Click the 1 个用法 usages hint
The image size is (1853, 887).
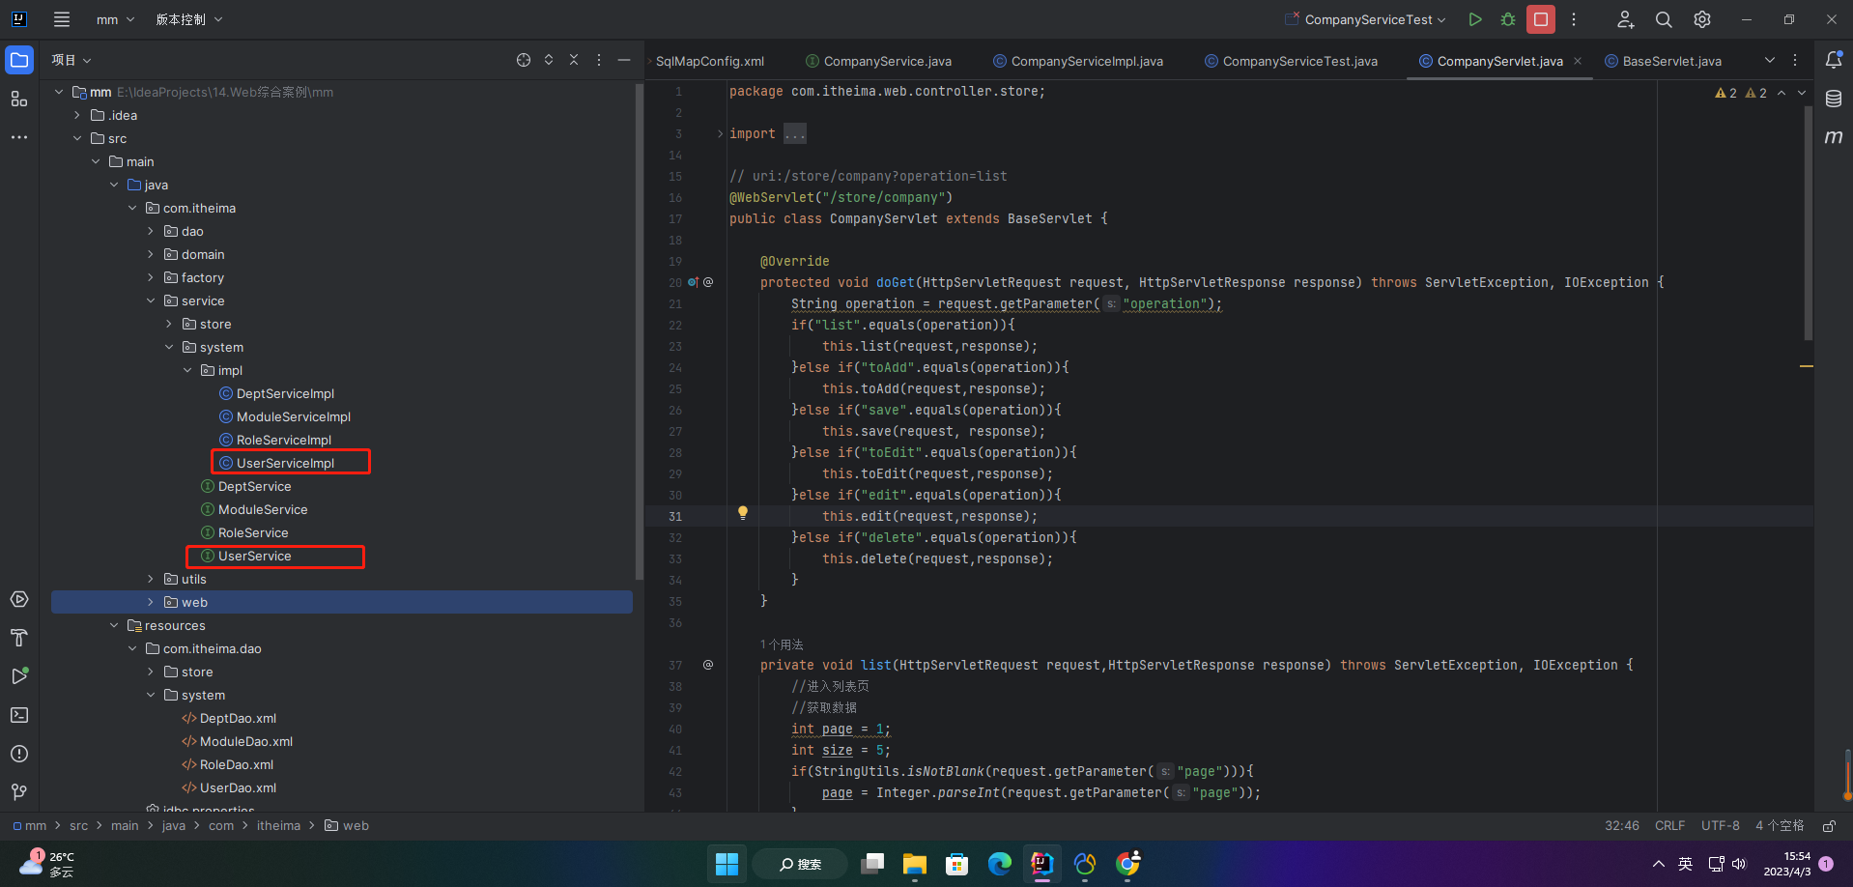pyautogui.click(x=782, y=644)
